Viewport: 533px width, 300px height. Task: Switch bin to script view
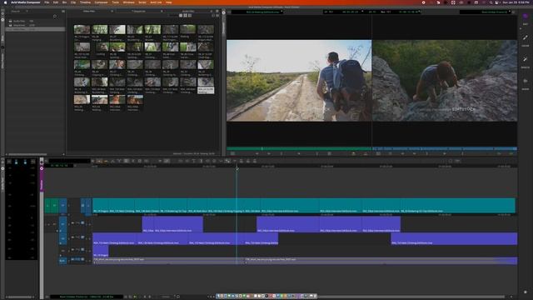tap(190, 15)
